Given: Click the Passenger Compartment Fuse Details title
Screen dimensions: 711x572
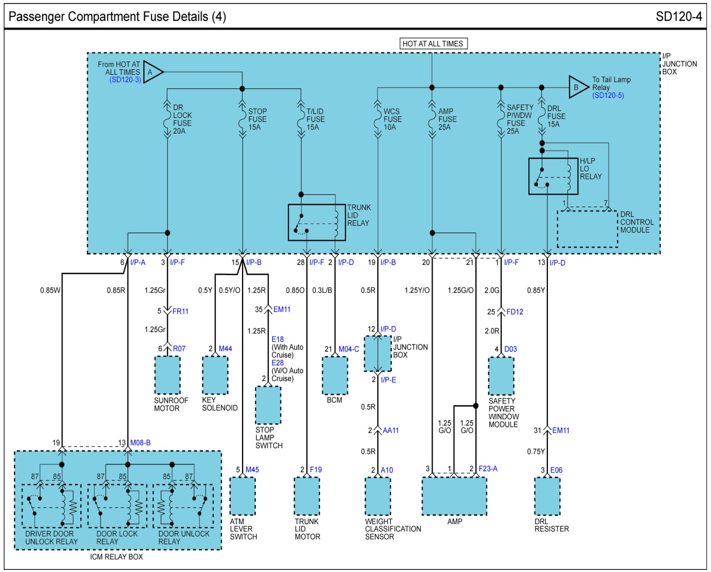Looking at the screenshot, I should point(117,16).
